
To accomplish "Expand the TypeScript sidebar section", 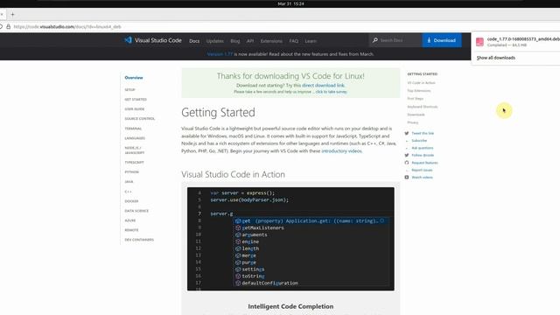I will 134,163.
